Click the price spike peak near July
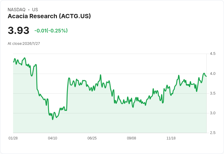 100,75
